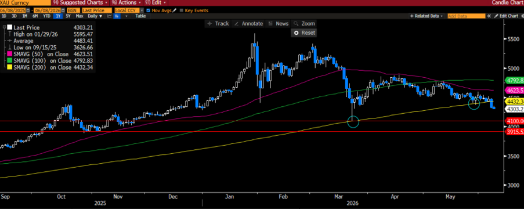Click the green SMAVG (100) color swatch
The width and height of the screenshot is (524, 209).
point(10,61)
